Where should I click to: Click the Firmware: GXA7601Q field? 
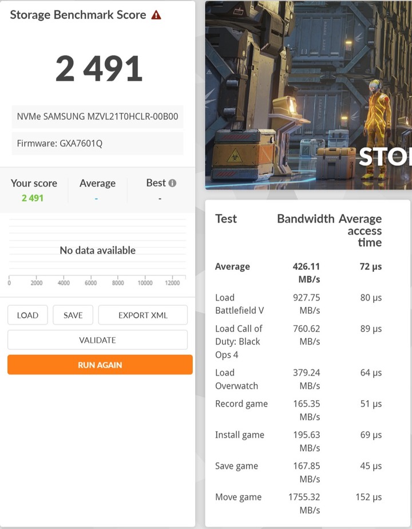pos(97,143)
